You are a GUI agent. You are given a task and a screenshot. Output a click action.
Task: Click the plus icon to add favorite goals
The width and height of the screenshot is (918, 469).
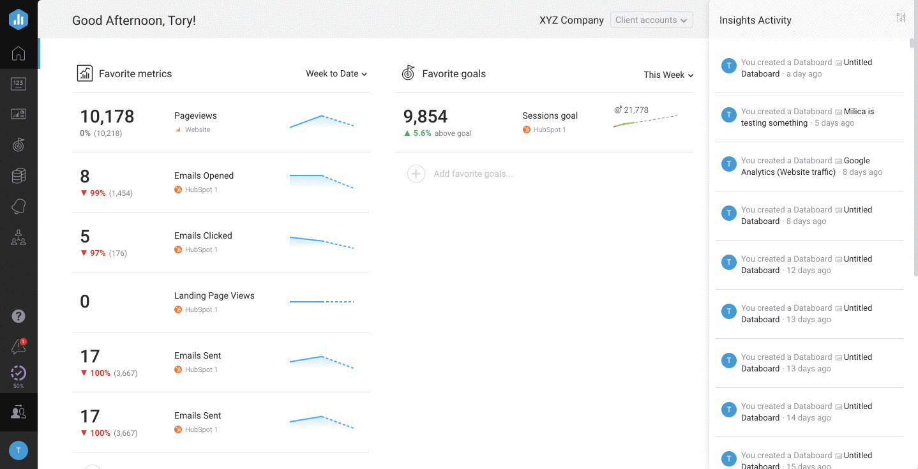click(416, 174)
